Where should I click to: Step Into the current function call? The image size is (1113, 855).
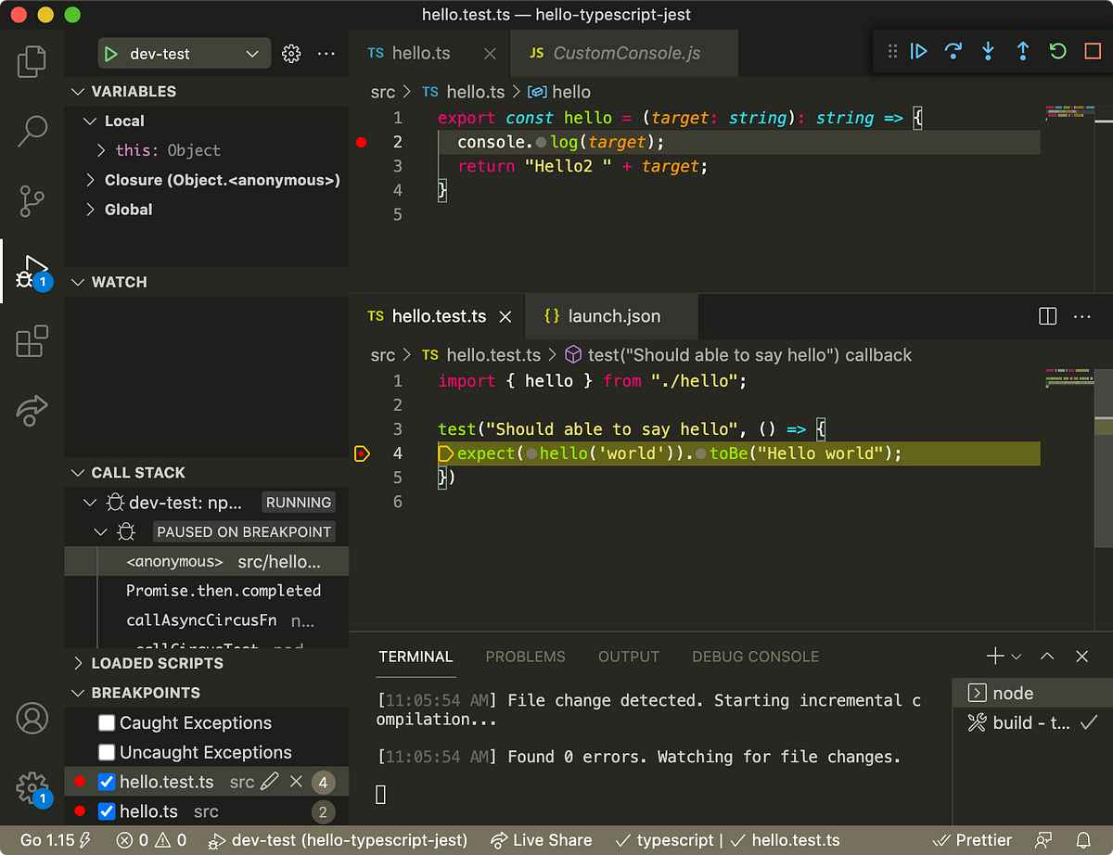point(988,52)
